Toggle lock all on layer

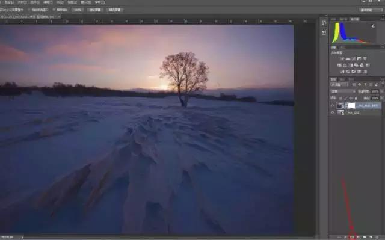click(356, 99)
